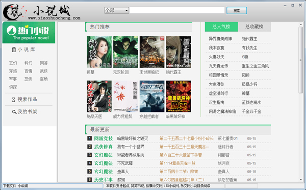Click the hourglass icon beside 搜索作品
Image resolution: width=306 pixels, height=190 pixels.
(13, 100)
